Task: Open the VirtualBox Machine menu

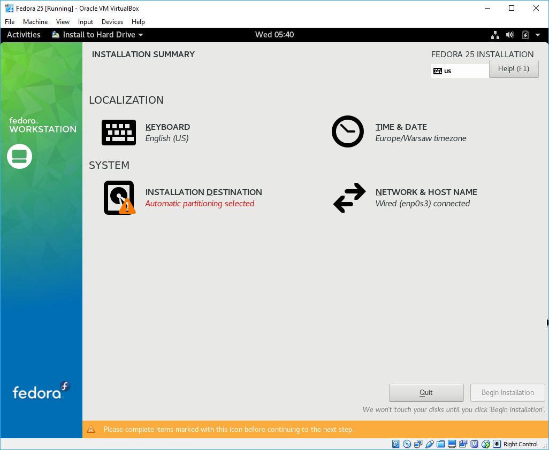Action: point(35,22)
